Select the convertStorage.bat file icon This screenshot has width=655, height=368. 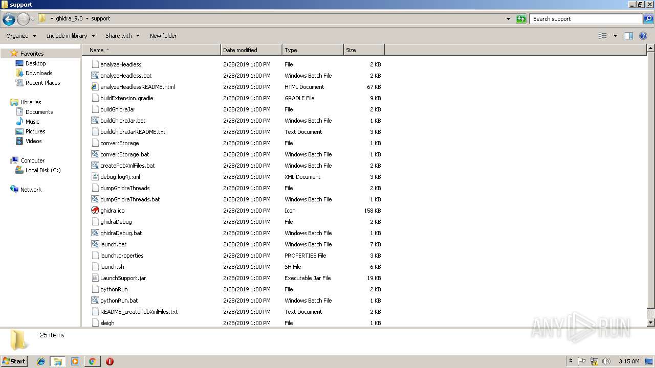(x=95, y=154)
